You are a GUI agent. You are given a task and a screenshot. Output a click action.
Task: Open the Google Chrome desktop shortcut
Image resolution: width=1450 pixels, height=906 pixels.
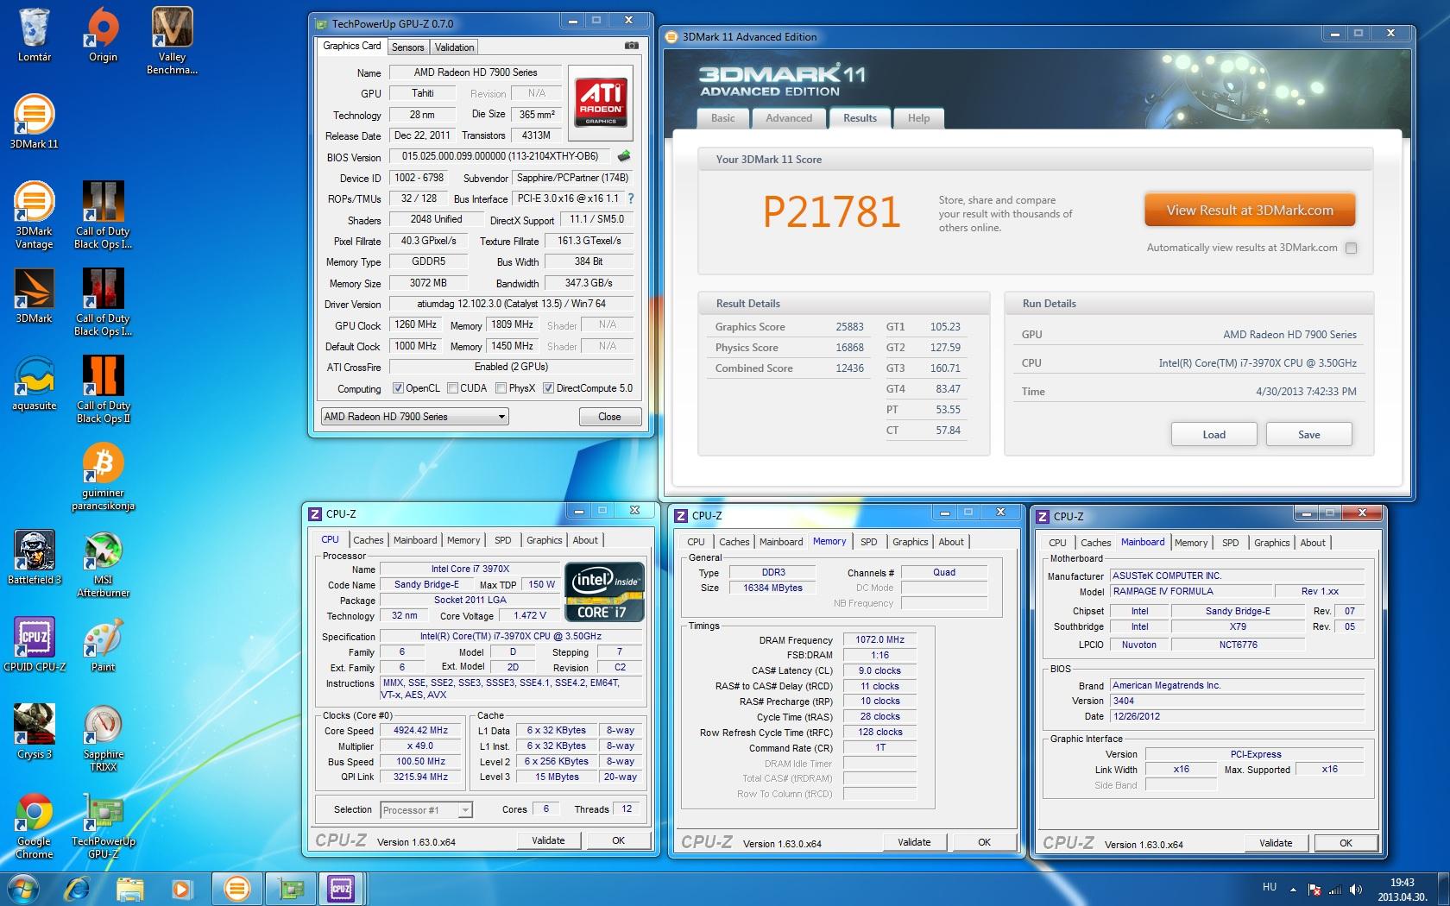point(35,826)
